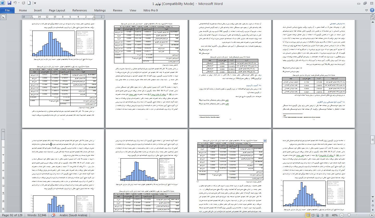
Task: Toggle the ruler visibility button above scrollbar
Action: 373,17
